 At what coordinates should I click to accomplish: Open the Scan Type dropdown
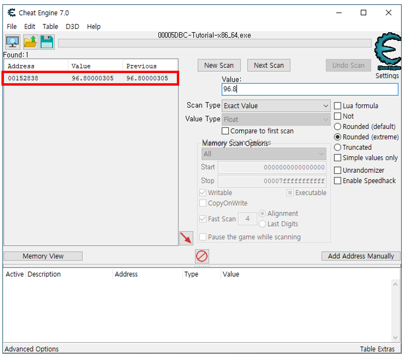coord(276,106)
